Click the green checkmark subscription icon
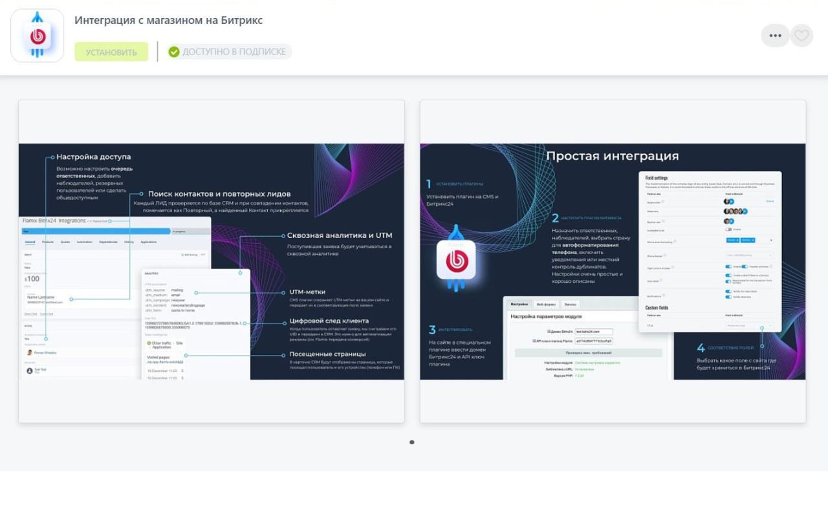The width and height of the screenshot is (828, 509). [174, 52]
